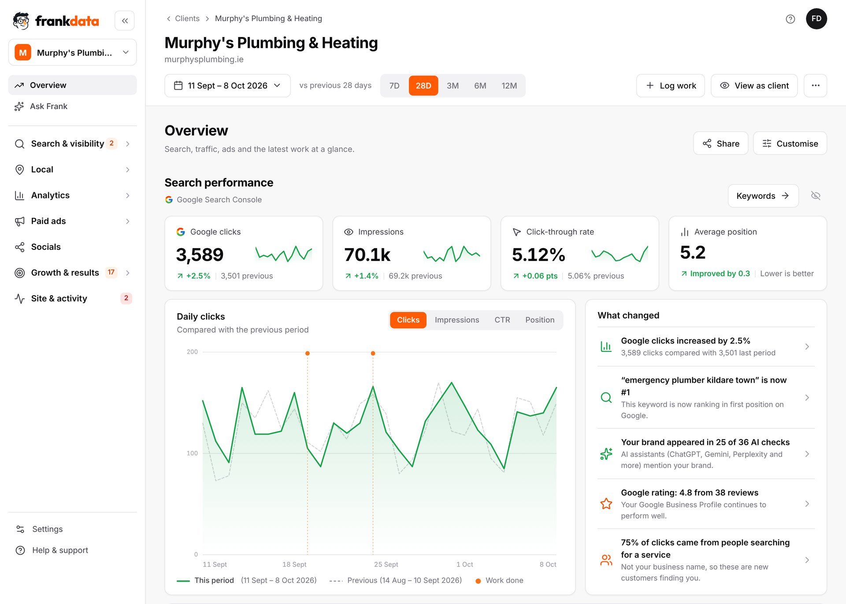Click the calendar icon in date picker
The height and width of the screenshot is (604, 846).
point(178,85)
